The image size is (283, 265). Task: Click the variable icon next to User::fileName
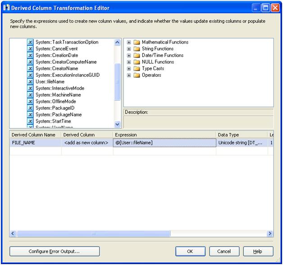point(30,82)
